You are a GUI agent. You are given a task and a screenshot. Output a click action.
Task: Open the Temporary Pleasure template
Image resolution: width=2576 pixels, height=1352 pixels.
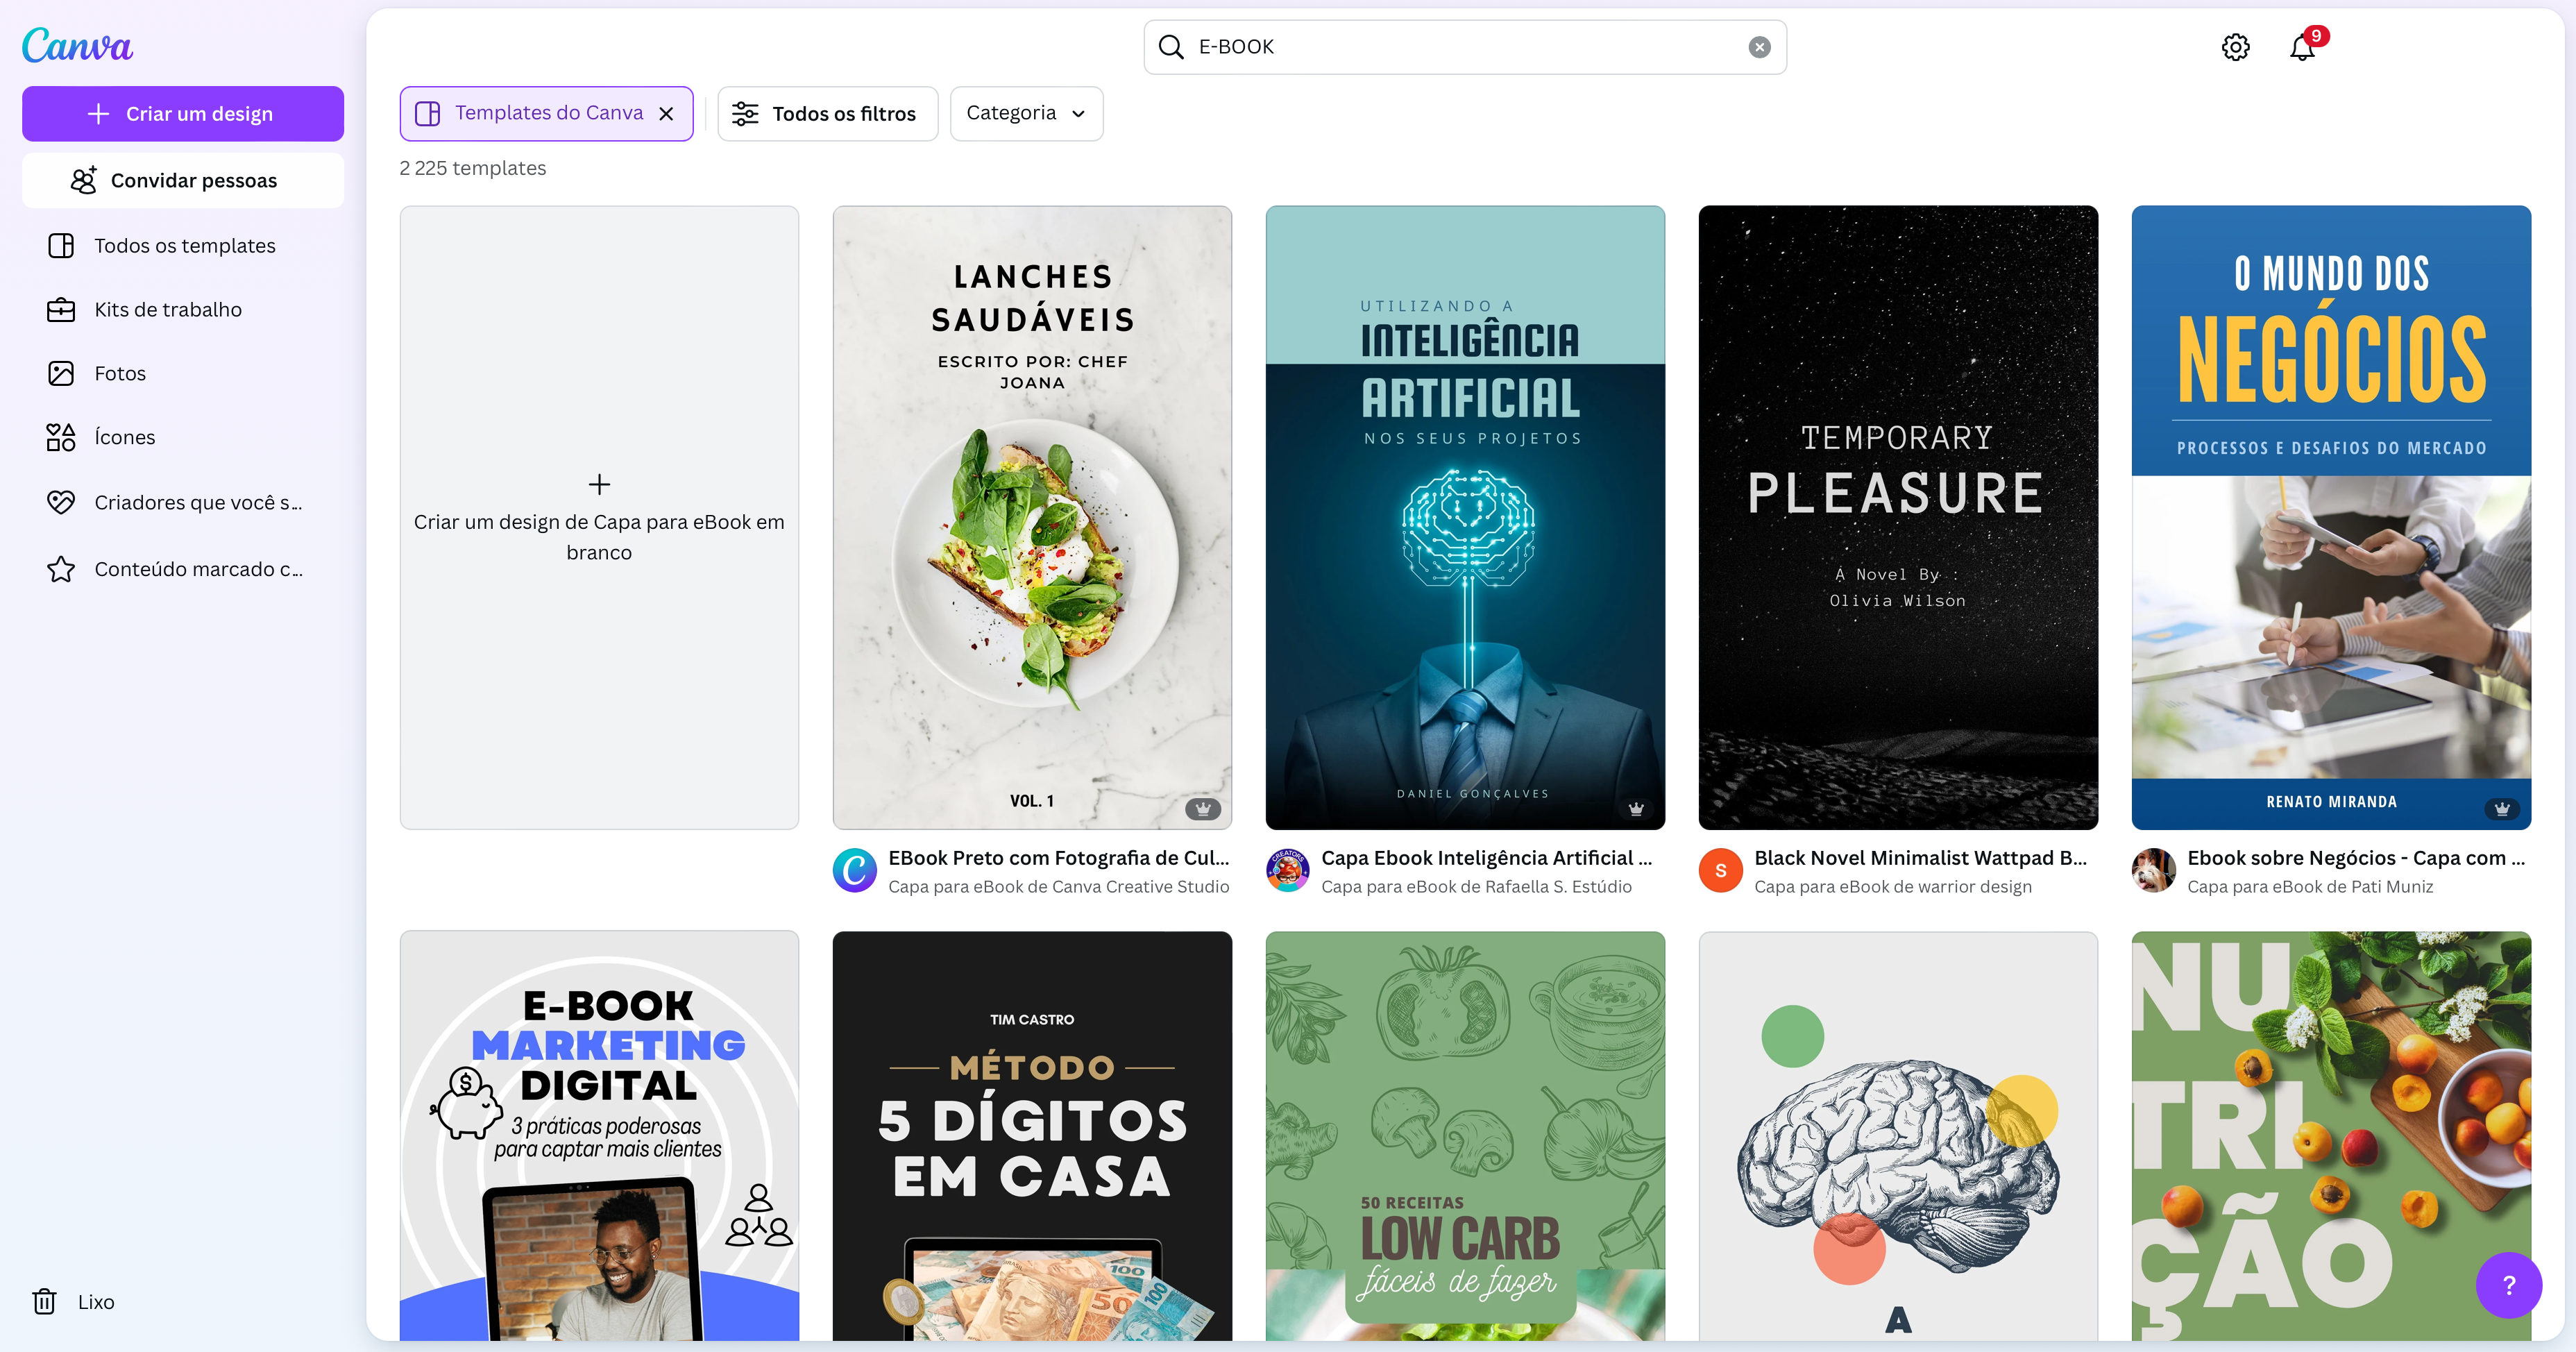tap(1898, 517)
